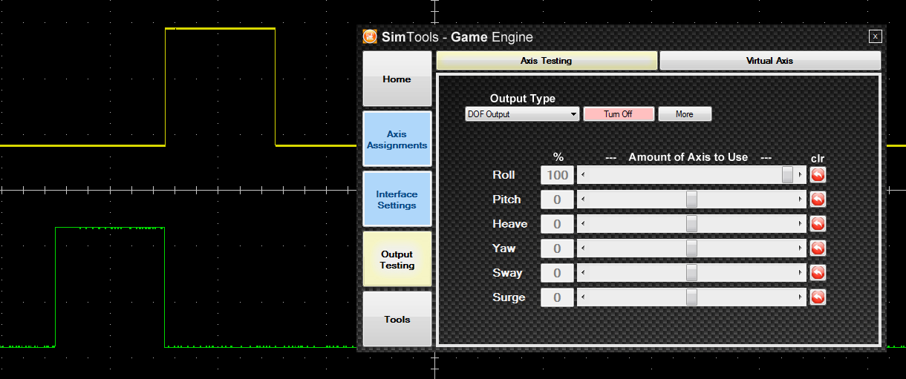Clear the Roll axis with its red reset icon

point(818,175)
